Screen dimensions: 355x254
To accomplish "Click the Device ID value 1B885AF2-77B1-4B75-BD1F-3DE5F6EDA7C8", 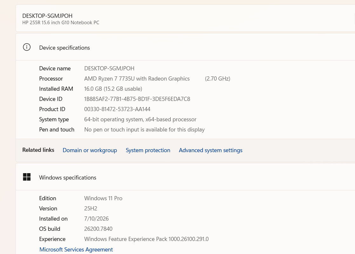I will pyautogui.click(x=137, y=99).
